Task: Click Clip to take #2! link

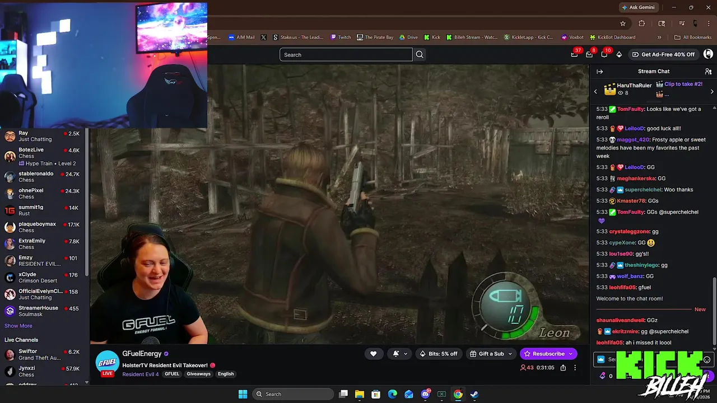Action: click(x=683, y=84)
